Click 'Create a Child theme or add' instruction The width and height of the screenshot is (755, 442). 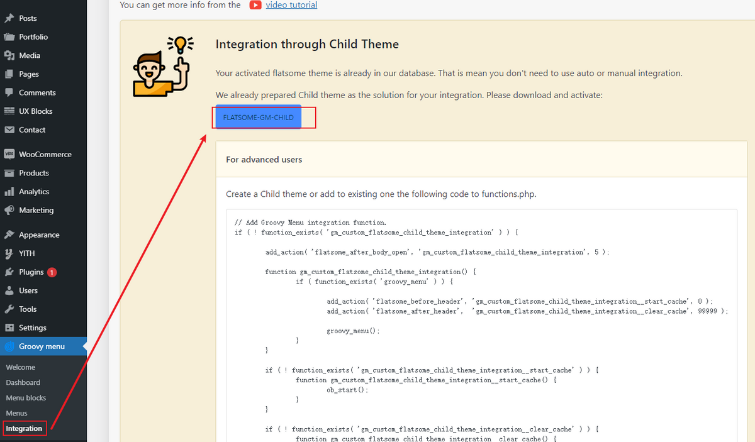[x=381, y=194]
